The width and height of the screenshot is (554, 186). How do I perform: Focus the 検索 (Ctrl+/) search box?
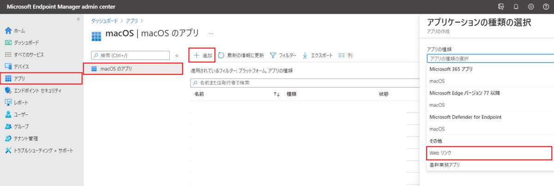point(131,55)
